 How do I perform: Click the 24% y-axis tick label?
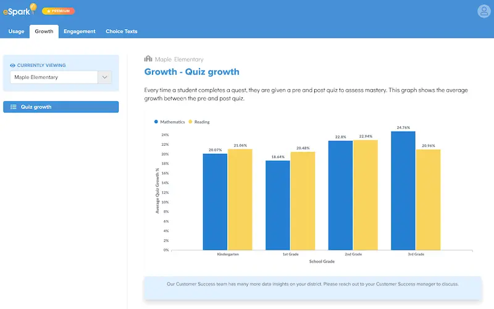point(165,135)
